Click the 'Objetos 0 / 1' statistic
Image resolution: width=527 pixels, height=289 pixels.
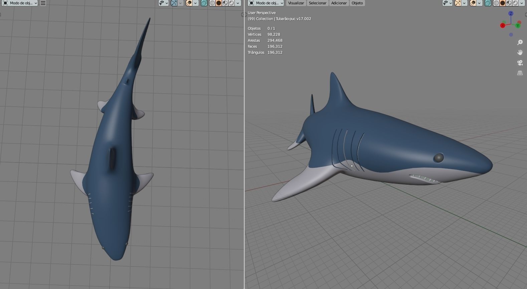(261, 28)
